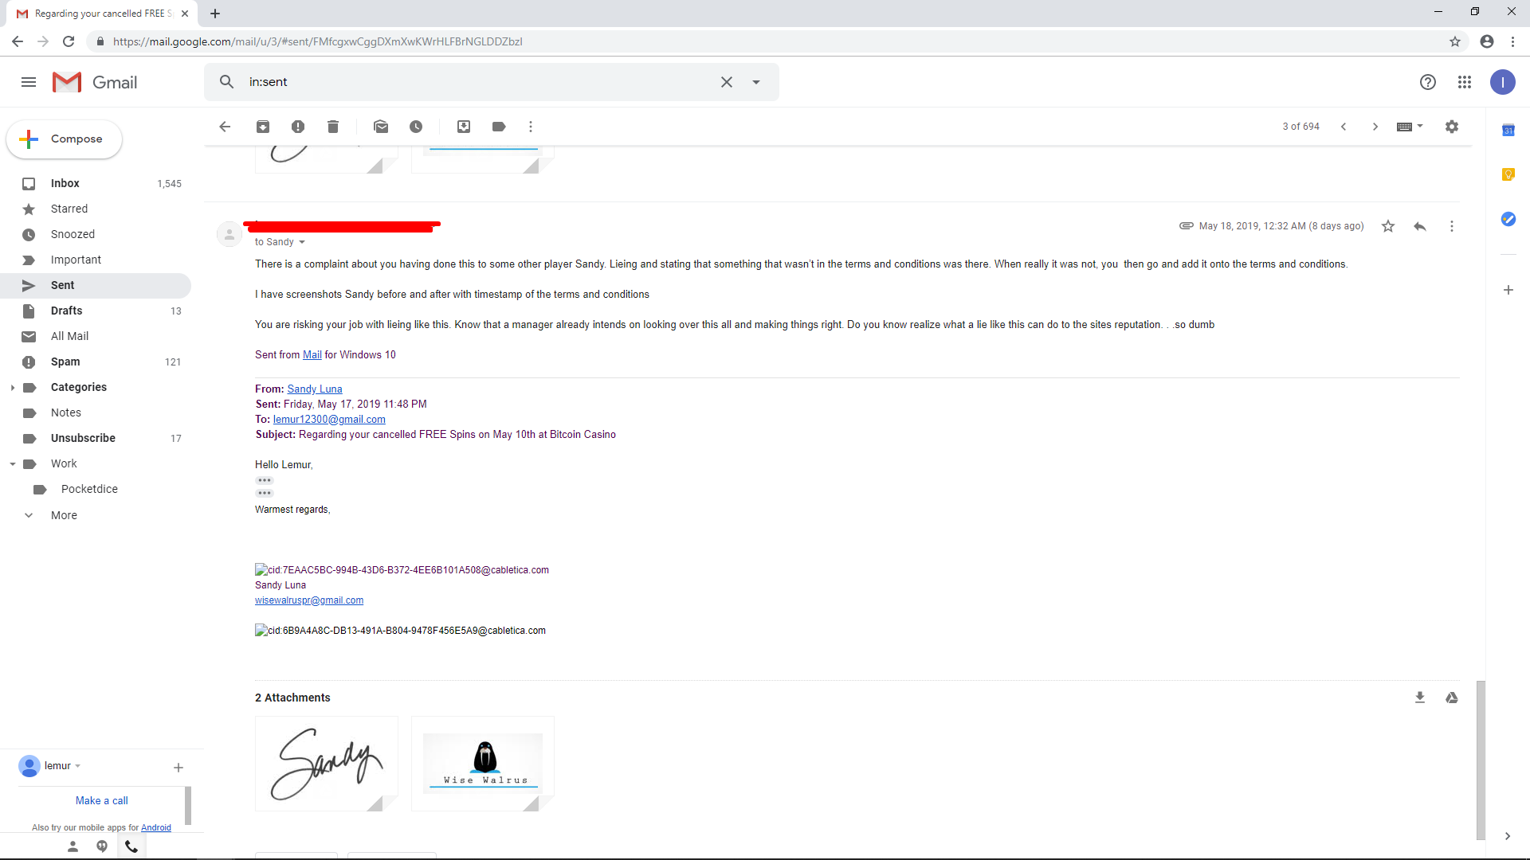Open Google Tasks side panel
The image size is (1530, 860).
[1508, 219]
